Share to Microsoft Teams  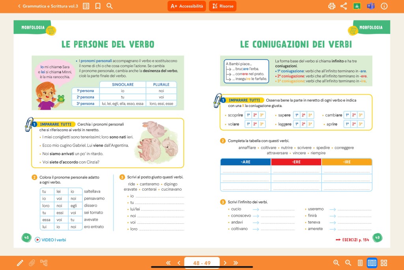pos(370,6)
